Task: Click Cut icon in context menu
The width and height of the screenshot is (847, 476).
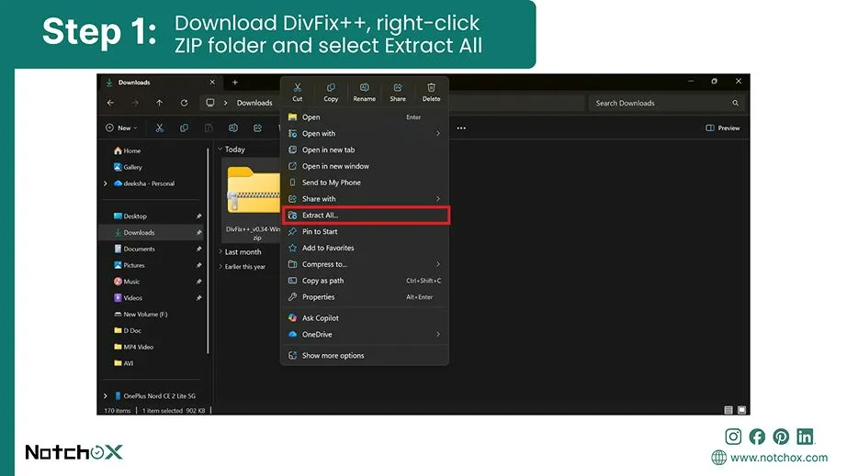Action: tap(297, 92)
